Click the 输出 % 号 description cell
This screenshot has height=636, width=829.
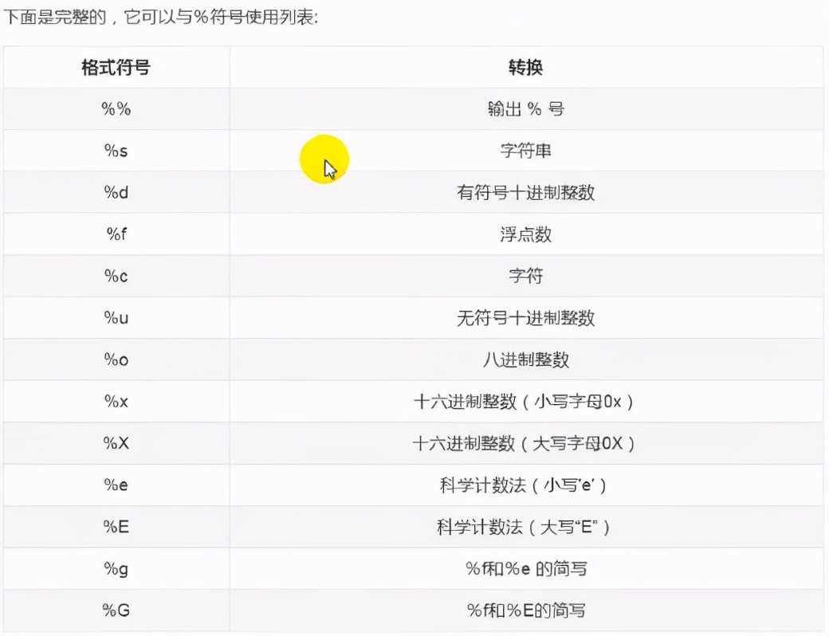(x=525, y=109)
